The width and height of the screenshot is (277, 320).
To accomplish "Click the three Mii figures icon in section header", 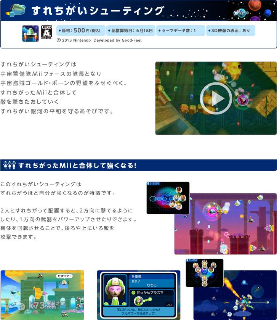I will click(x=9, y=165).
